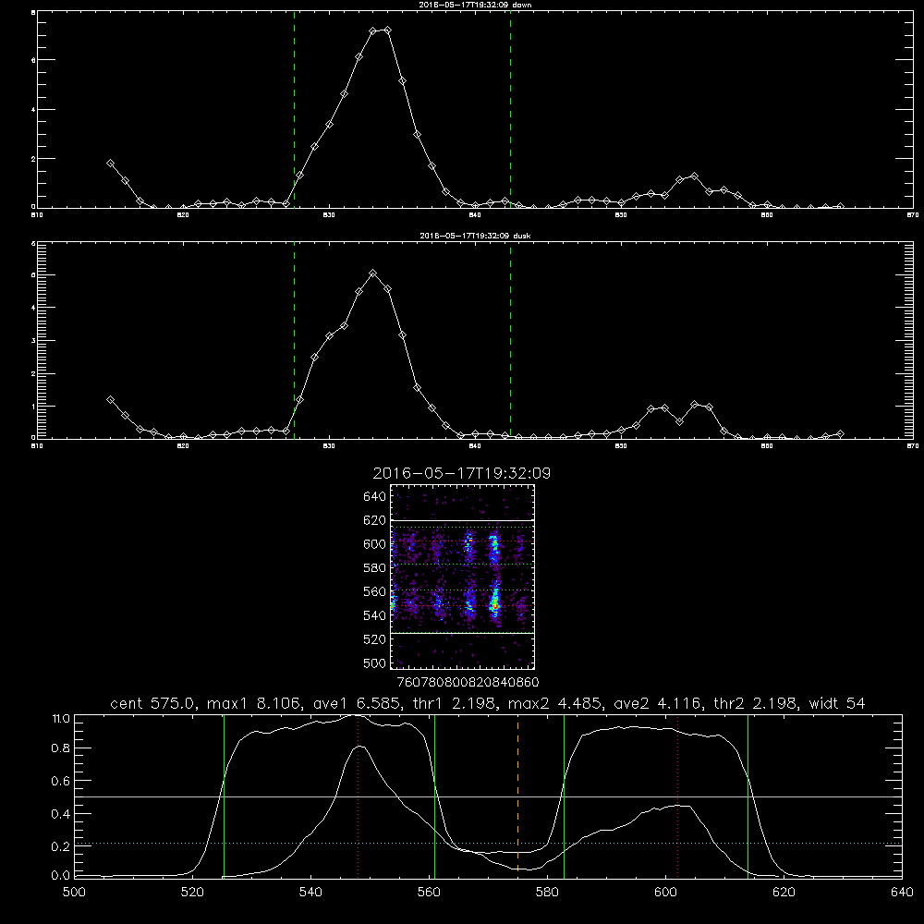The width and height of the screenshot is (924, 924).
Task: Click the upper white boundary line in the heatmap
Action: click(463, 521)
